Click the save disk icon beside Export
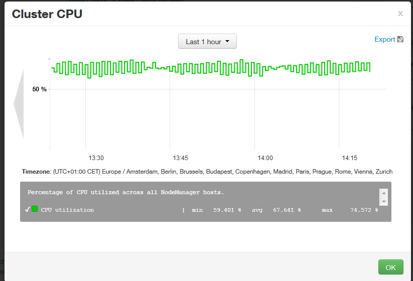The width and height of the screenshot is (413, 281). (400, 39)
